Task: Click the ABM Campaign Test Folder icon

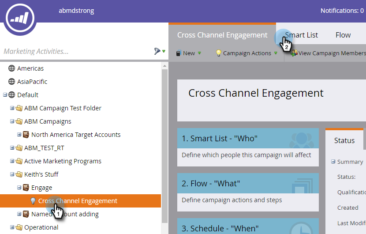Action: tap(19, 108)
